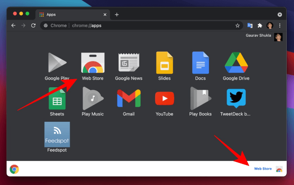
Task: Click the small Web Store icon at bottom right
Action: point(279,169)
